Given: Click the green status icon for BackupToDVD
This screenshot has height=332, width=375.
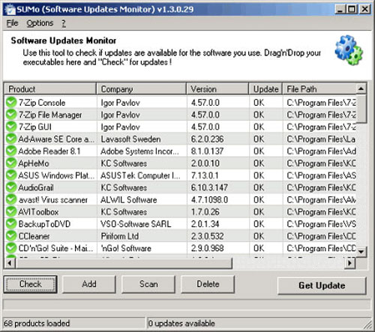Looking at the screenshot, I should [x=11, y=224].
